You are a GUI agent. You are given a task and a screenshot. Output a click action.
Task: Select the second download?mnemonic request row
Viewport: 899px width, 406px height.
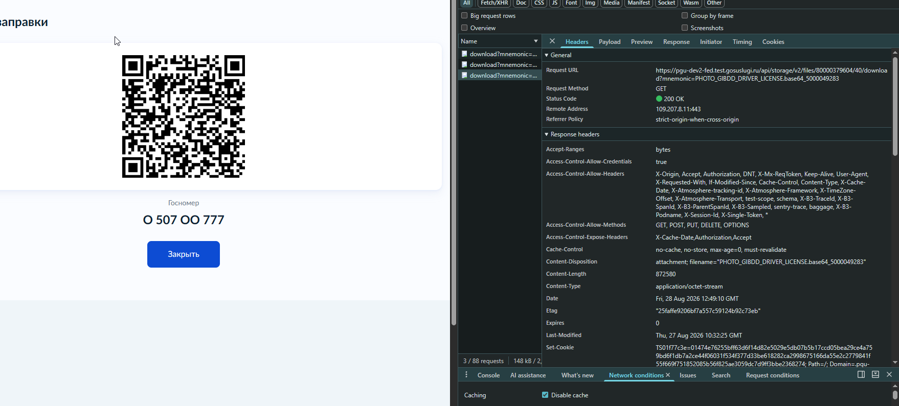500,65
